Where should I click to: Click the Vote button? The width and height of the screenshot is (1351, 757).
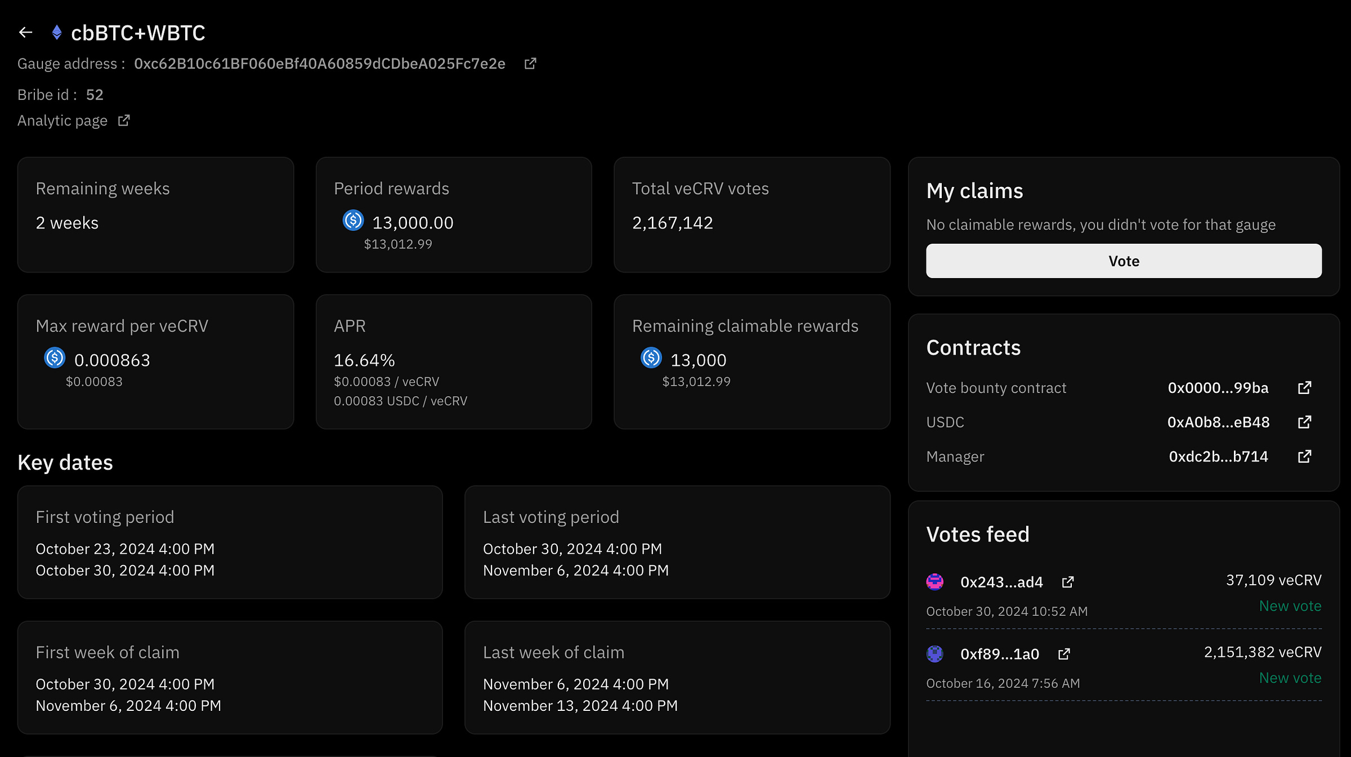coord(1124,261)
